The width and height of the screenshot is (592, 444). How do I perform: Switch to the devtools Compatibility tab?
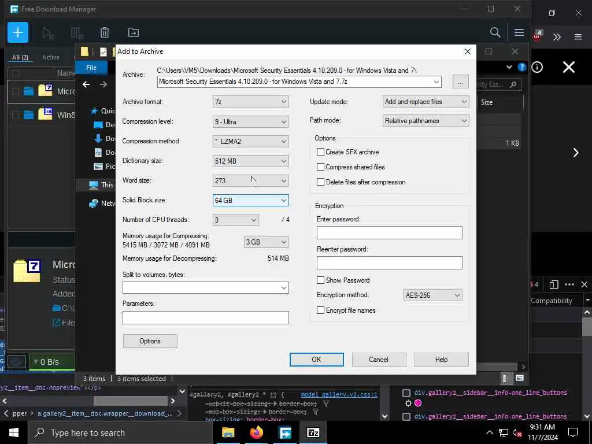pos(551,301)
